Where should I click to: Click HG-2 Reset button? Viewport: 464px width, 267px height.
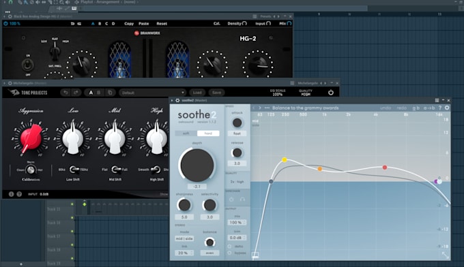pos(162,24)
